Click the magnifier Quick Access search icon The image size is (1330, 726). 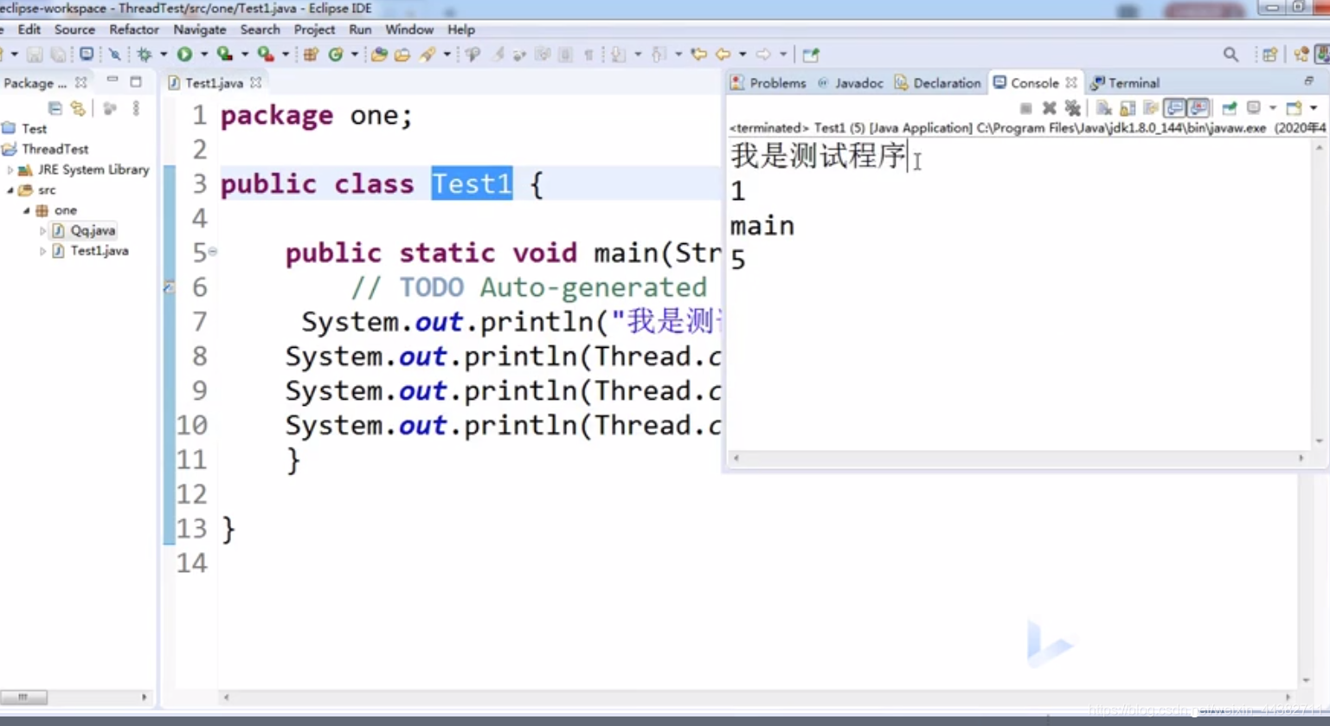pyautogui.click(x=1230, y=55)
